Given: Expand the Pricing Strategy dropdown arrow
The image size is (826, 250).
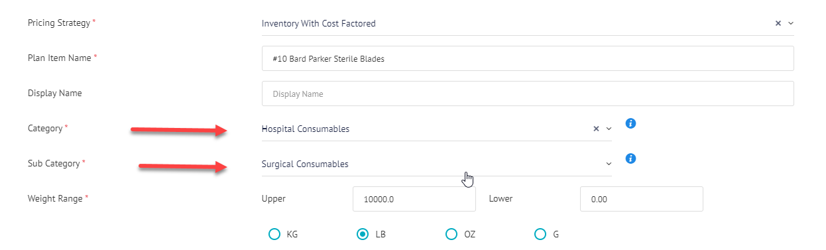Looking at the screenshot, I should pos(790,23).
